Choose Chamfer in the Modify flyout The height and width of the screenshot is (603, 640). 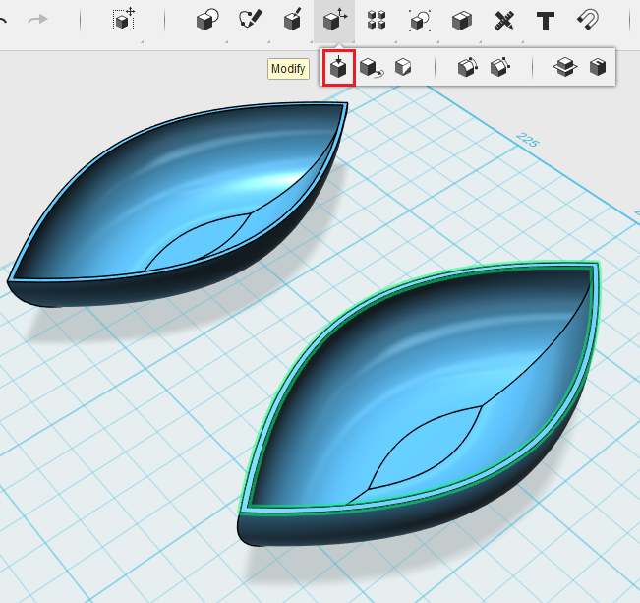pyautogui.click(x=500, y=67)
